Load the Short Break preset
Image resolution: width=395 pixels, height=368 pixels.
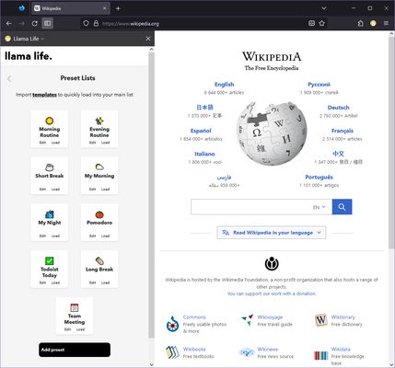pos(55,190)
